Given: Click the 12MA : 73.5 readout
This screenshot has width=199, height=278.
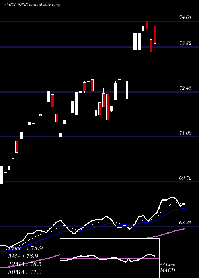Looking at the screenshot, I should 25,264.
